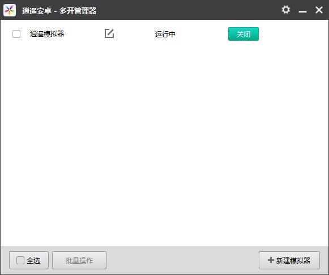
Task: Open settings via the gear icon
Action: click(285, 10)
